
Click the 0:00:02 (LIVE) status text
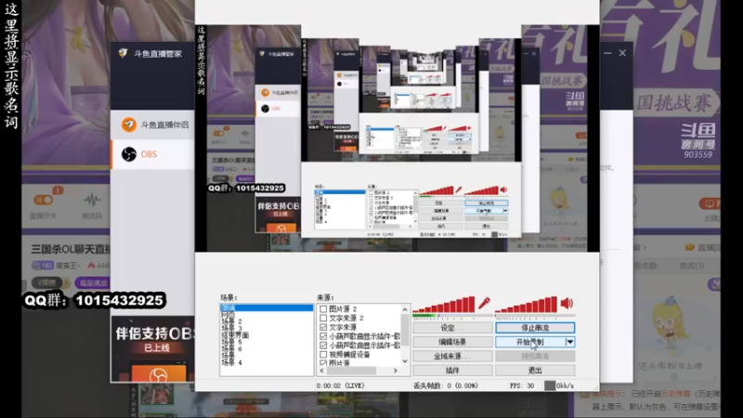[x=340, y=385]
